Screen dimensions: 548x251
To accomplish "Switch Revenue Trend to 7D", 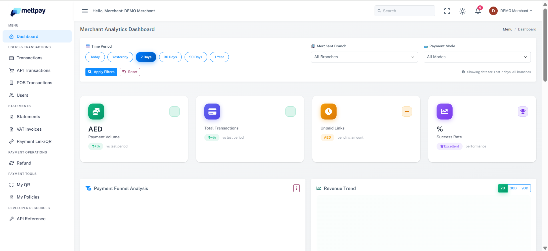I will coord(503,188).
